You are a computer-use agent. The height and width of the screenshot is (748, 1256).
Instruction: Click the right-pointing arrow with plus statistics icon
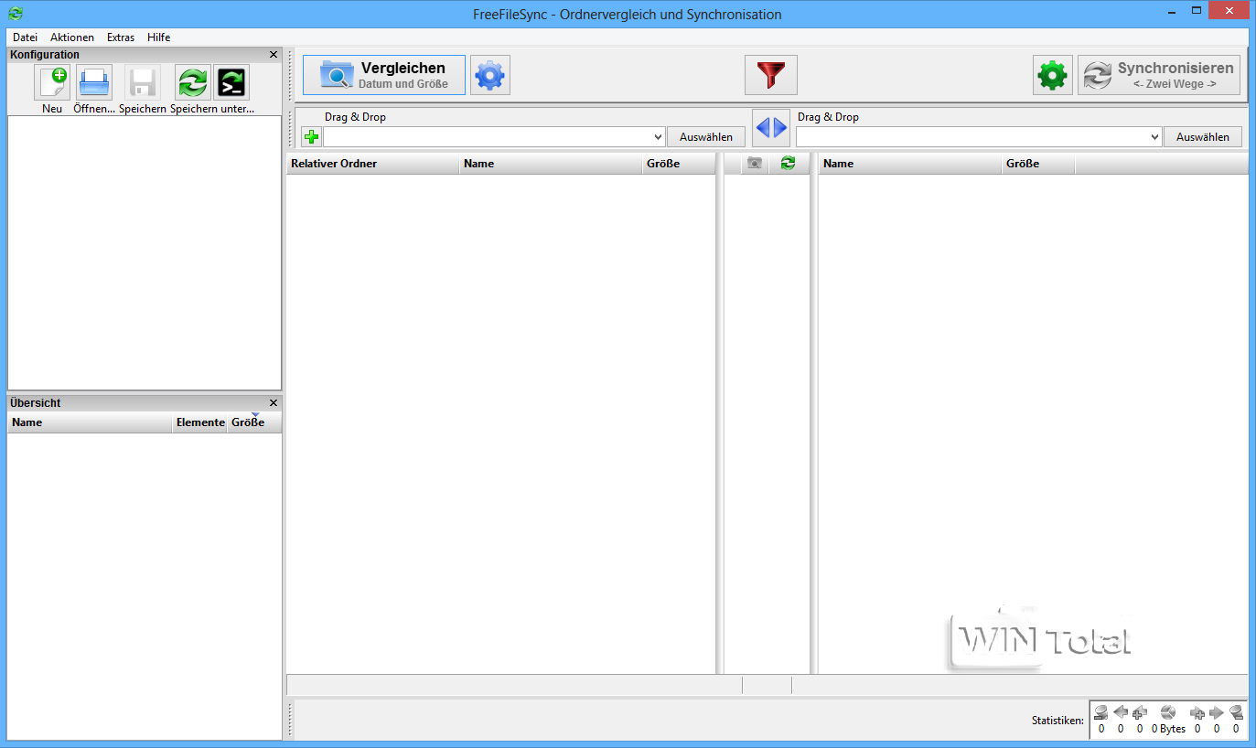point(1197,712)
